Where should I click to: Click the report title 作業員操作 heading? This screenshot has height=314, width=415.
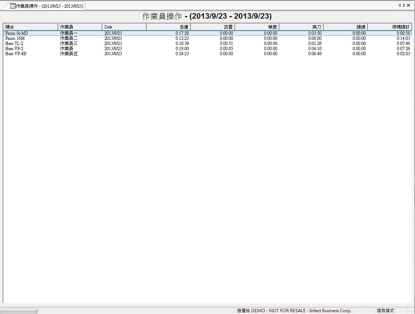pos(207,16)
